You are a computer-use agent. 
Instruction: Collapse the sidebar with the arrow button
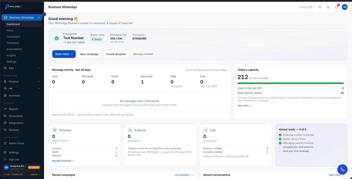(x=44, y=14)
